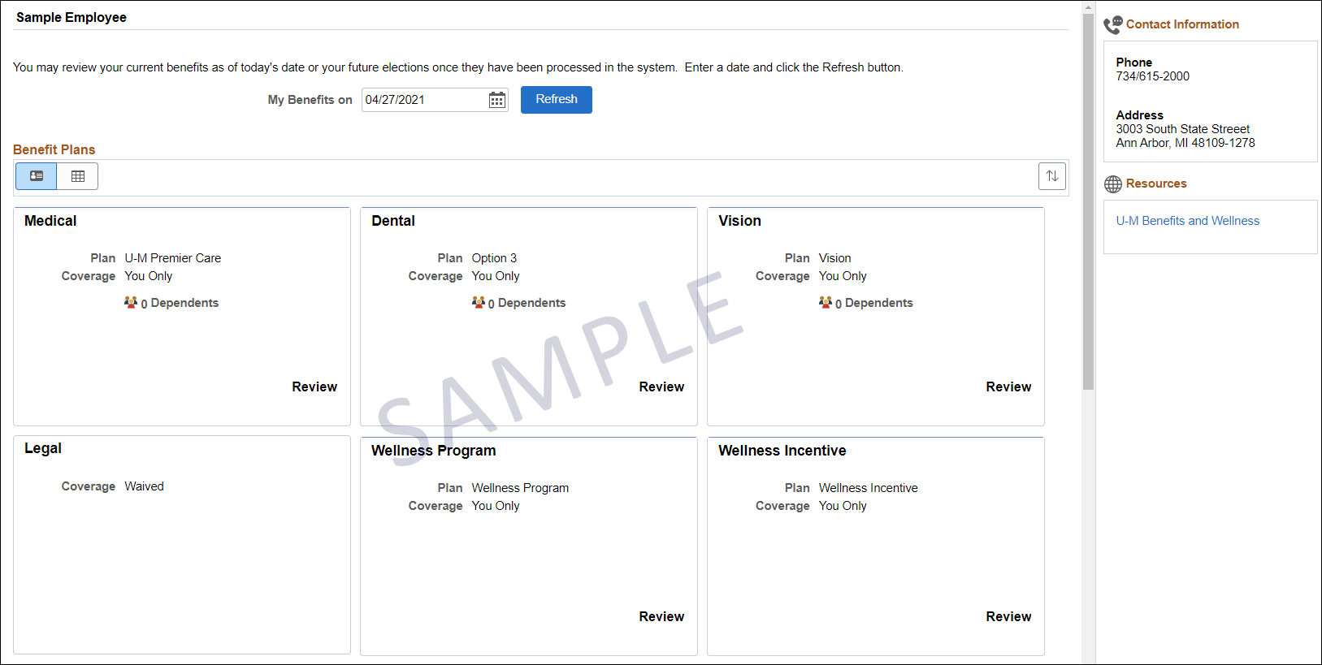This screenshot has width=1322, height=665.
Task: Click 0 Dependents text in Dental card
Action: click(x=527, y=303)
